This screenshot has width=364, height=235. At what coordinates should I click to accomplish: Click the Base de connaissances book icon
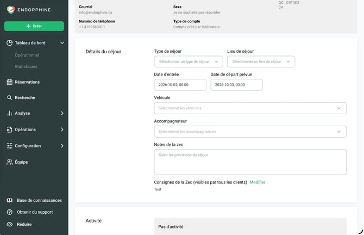[10, 200]
